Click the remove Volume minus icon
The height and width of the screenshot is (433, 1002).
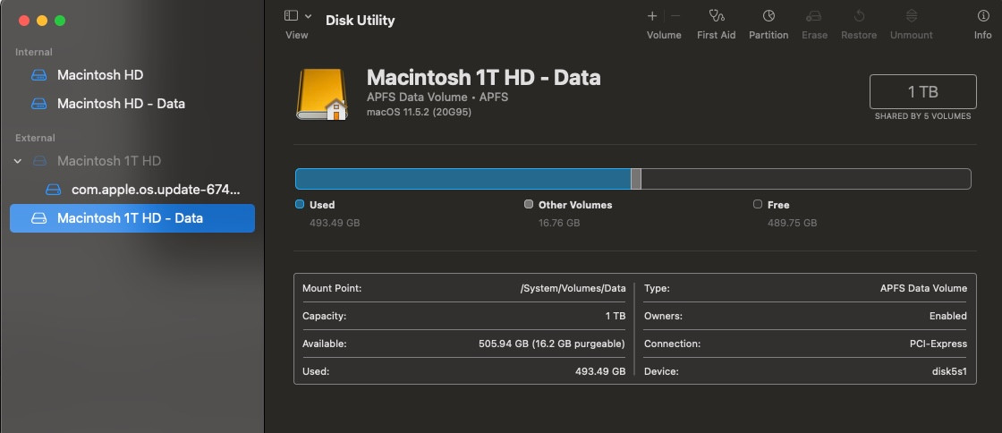(x=675, y=16)
